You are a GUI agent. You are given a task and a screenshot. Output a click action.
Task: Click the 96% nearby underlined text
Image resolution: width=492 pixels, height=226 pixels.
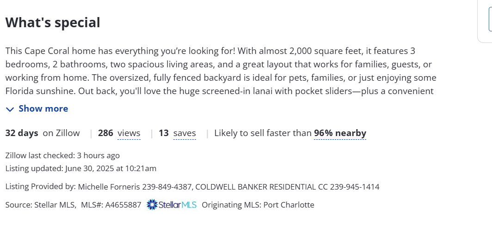pyautogui.click(x=340, y=133)
